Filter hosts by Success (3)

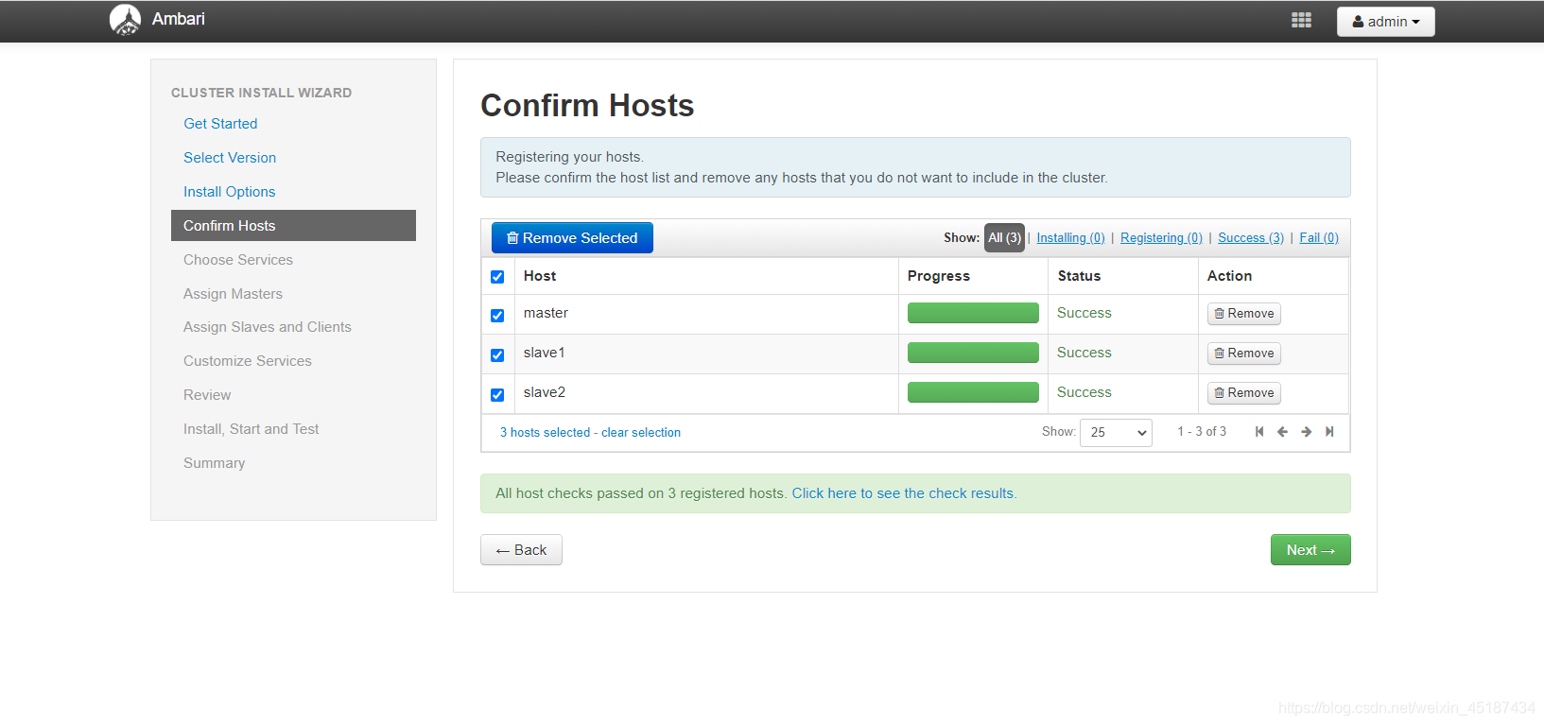[1251, 238]
